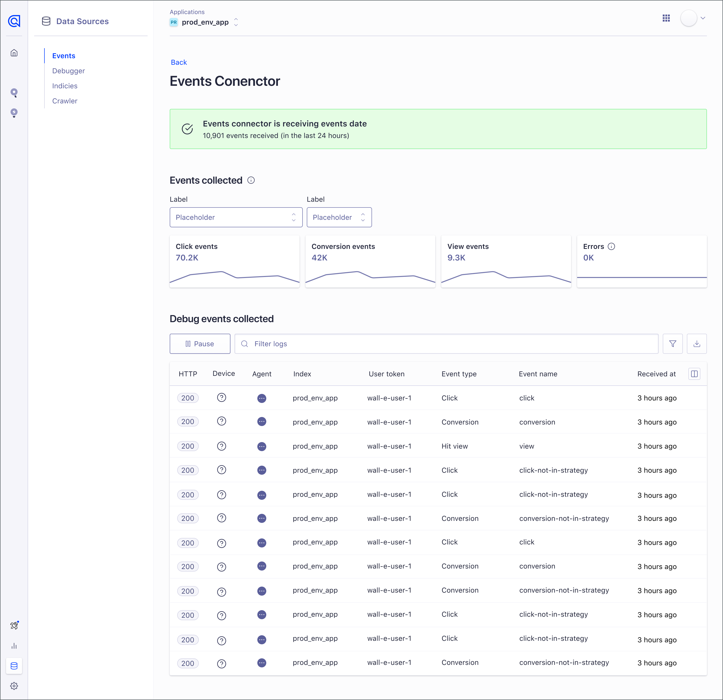Open the Analytics bar-chart icon
The image size is (723, 700).
coord(14,646)
